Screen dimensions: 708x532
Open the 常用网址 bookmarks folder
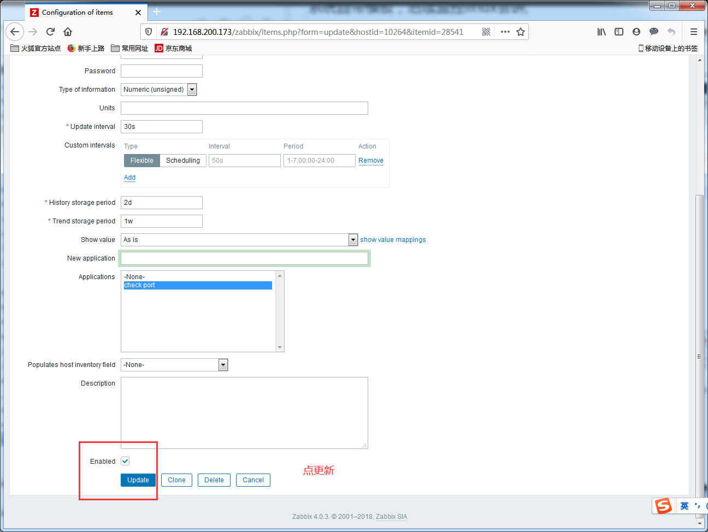(x=129, y=48)
